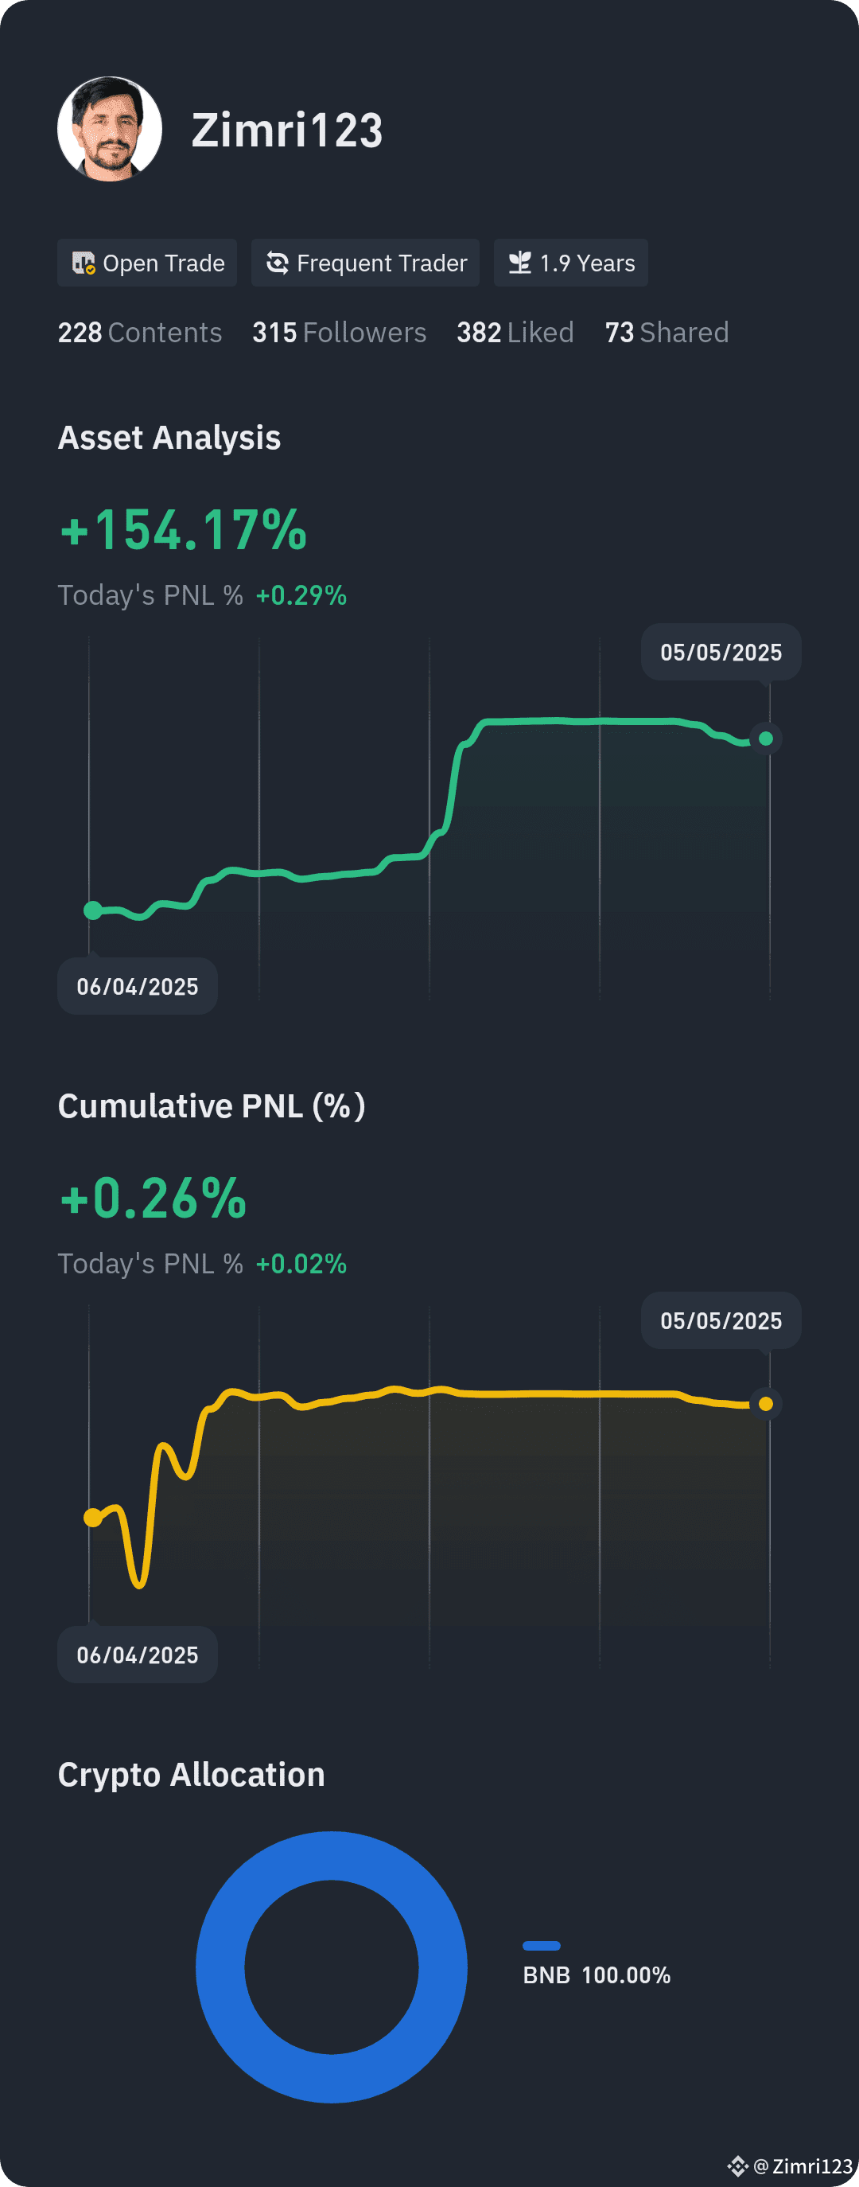The height and width of the screenshot is (2187, 859).
Task: Open Zimri123's profile avatar
Action: (110, 129)
